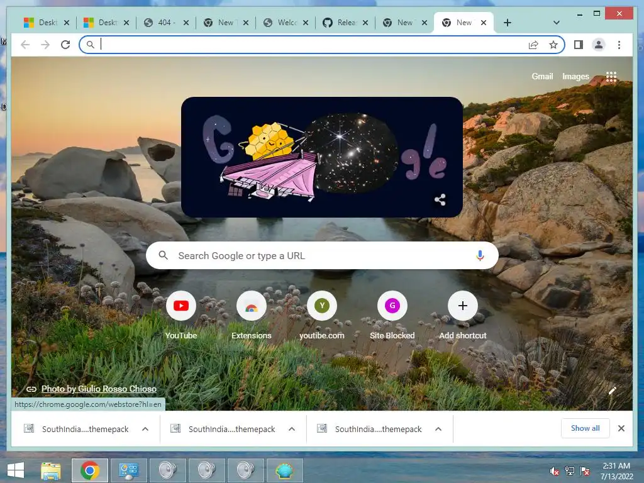Viewport: 644px width, 483px height.
Task: Open Photo by Giulio Rosso Chioso link
Action: (x=99, y=389)
